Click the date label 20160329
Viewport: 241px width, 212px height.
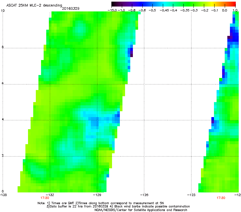[x=71, y=8]
